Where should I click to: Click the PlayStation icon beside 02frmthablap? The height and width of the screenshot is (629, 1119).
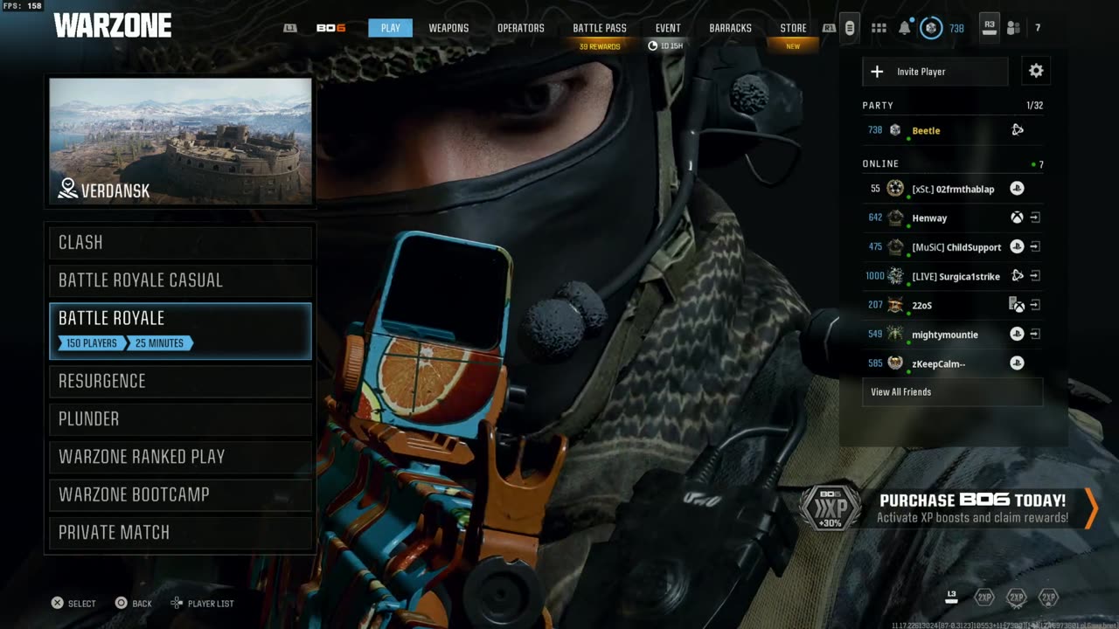[x=1017, y=189]
